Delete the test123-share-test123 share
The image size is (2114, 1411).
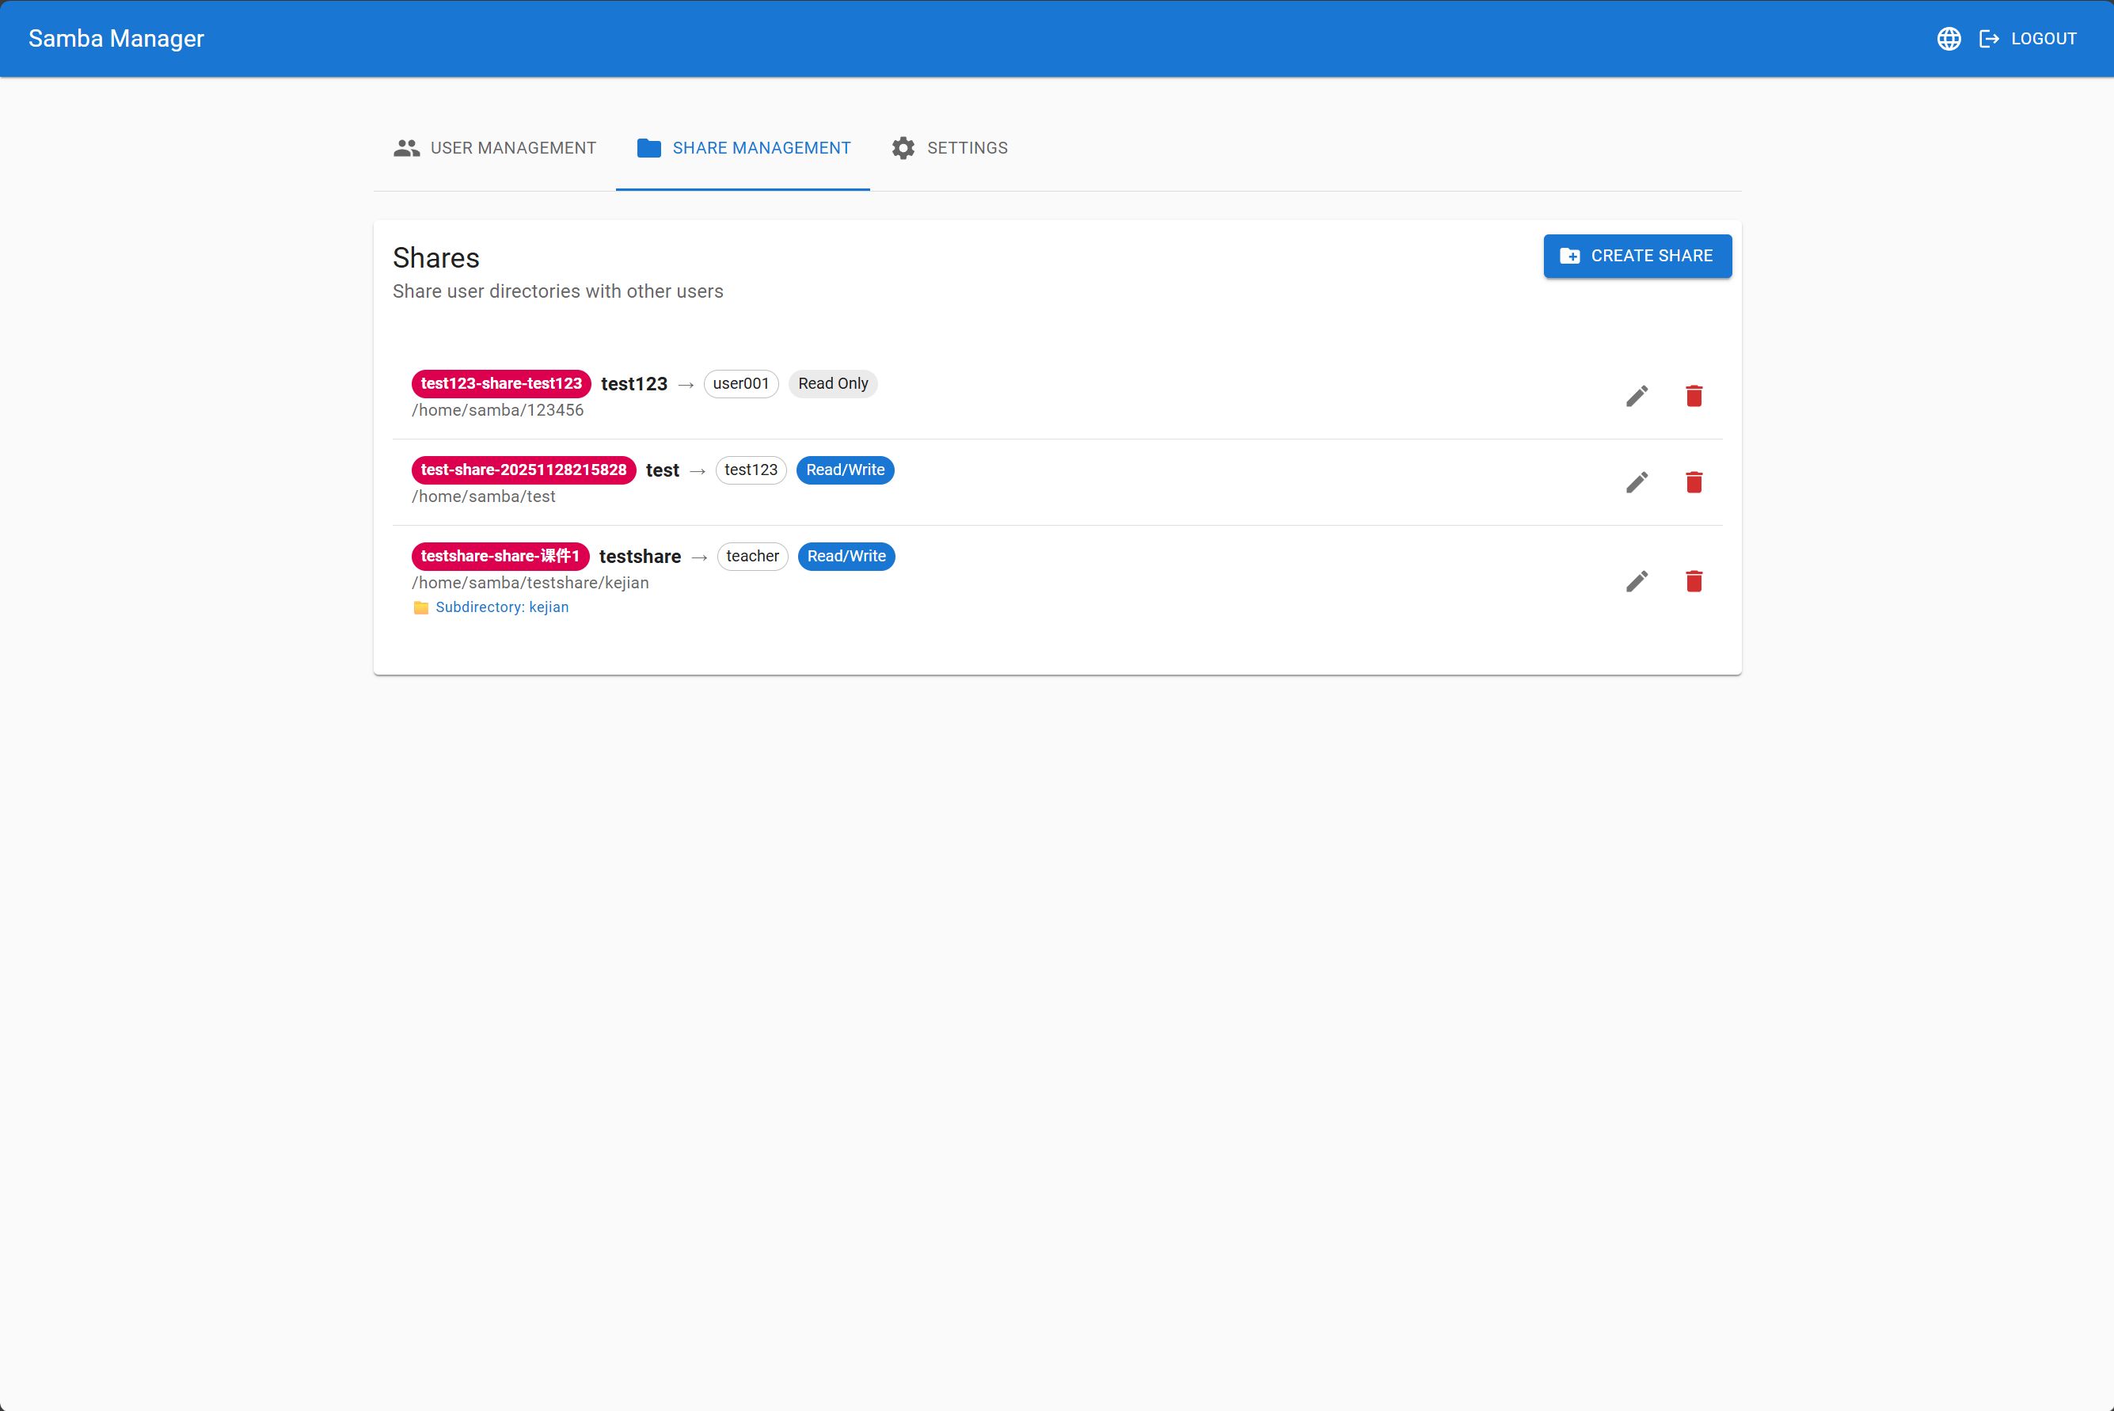click(x=1693, y=396)
